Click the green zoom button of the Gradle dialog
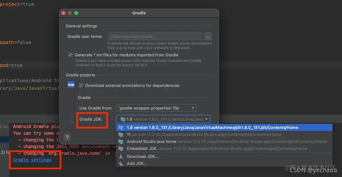This screenshot has height=177, width=342. pos(76,13)
